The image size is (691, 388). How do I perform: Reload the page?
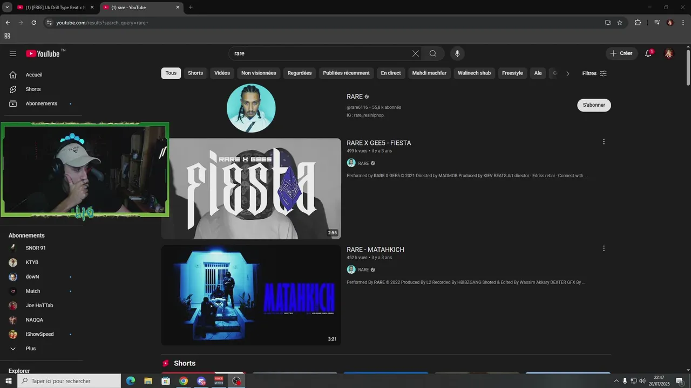[33, 23]
